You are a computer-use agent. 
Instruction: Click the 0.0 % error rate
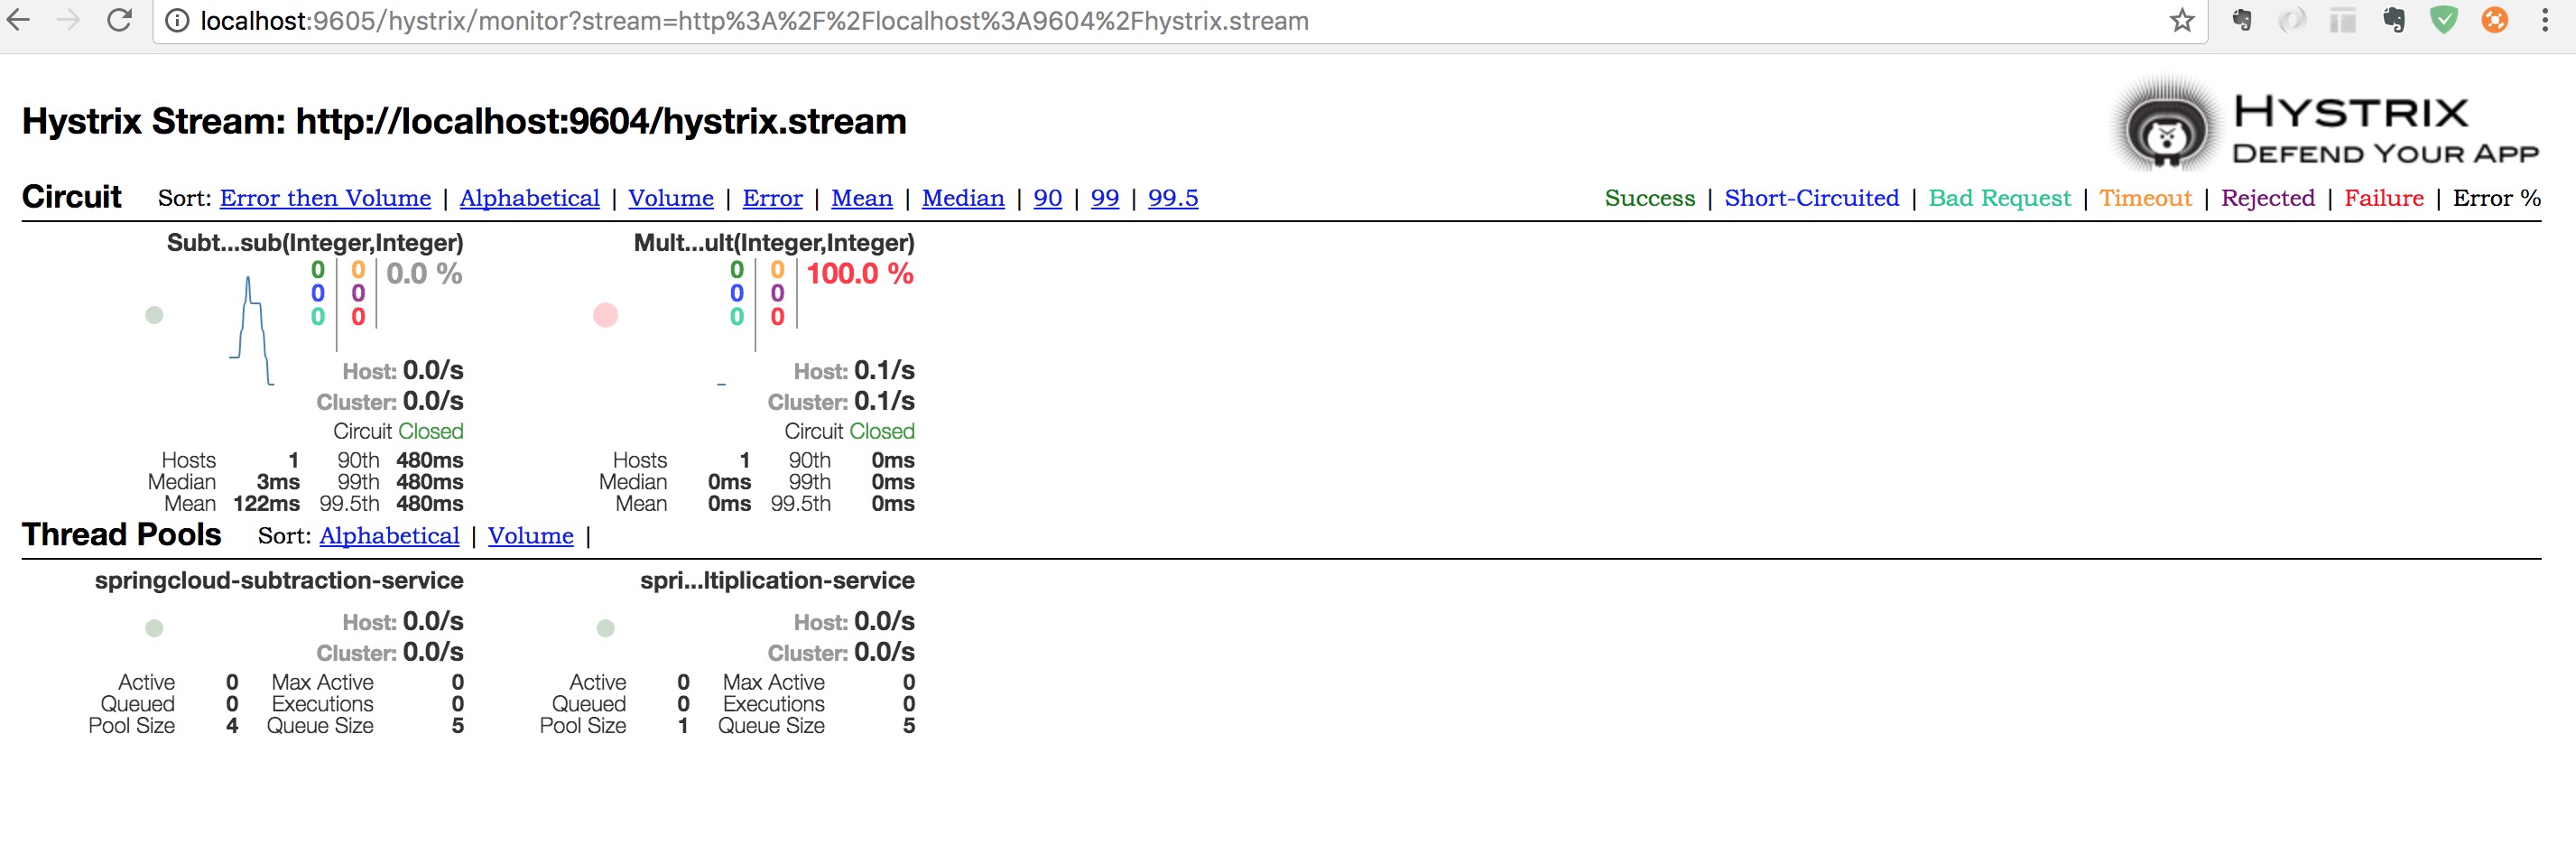point(424,274)
